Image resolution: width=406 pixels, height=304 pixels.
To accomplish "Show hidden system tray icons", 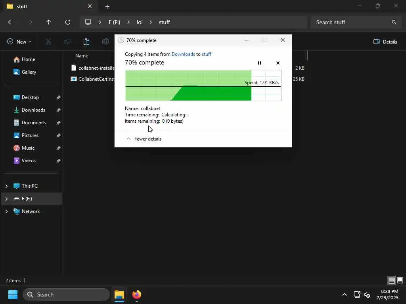I will [345, 294].
